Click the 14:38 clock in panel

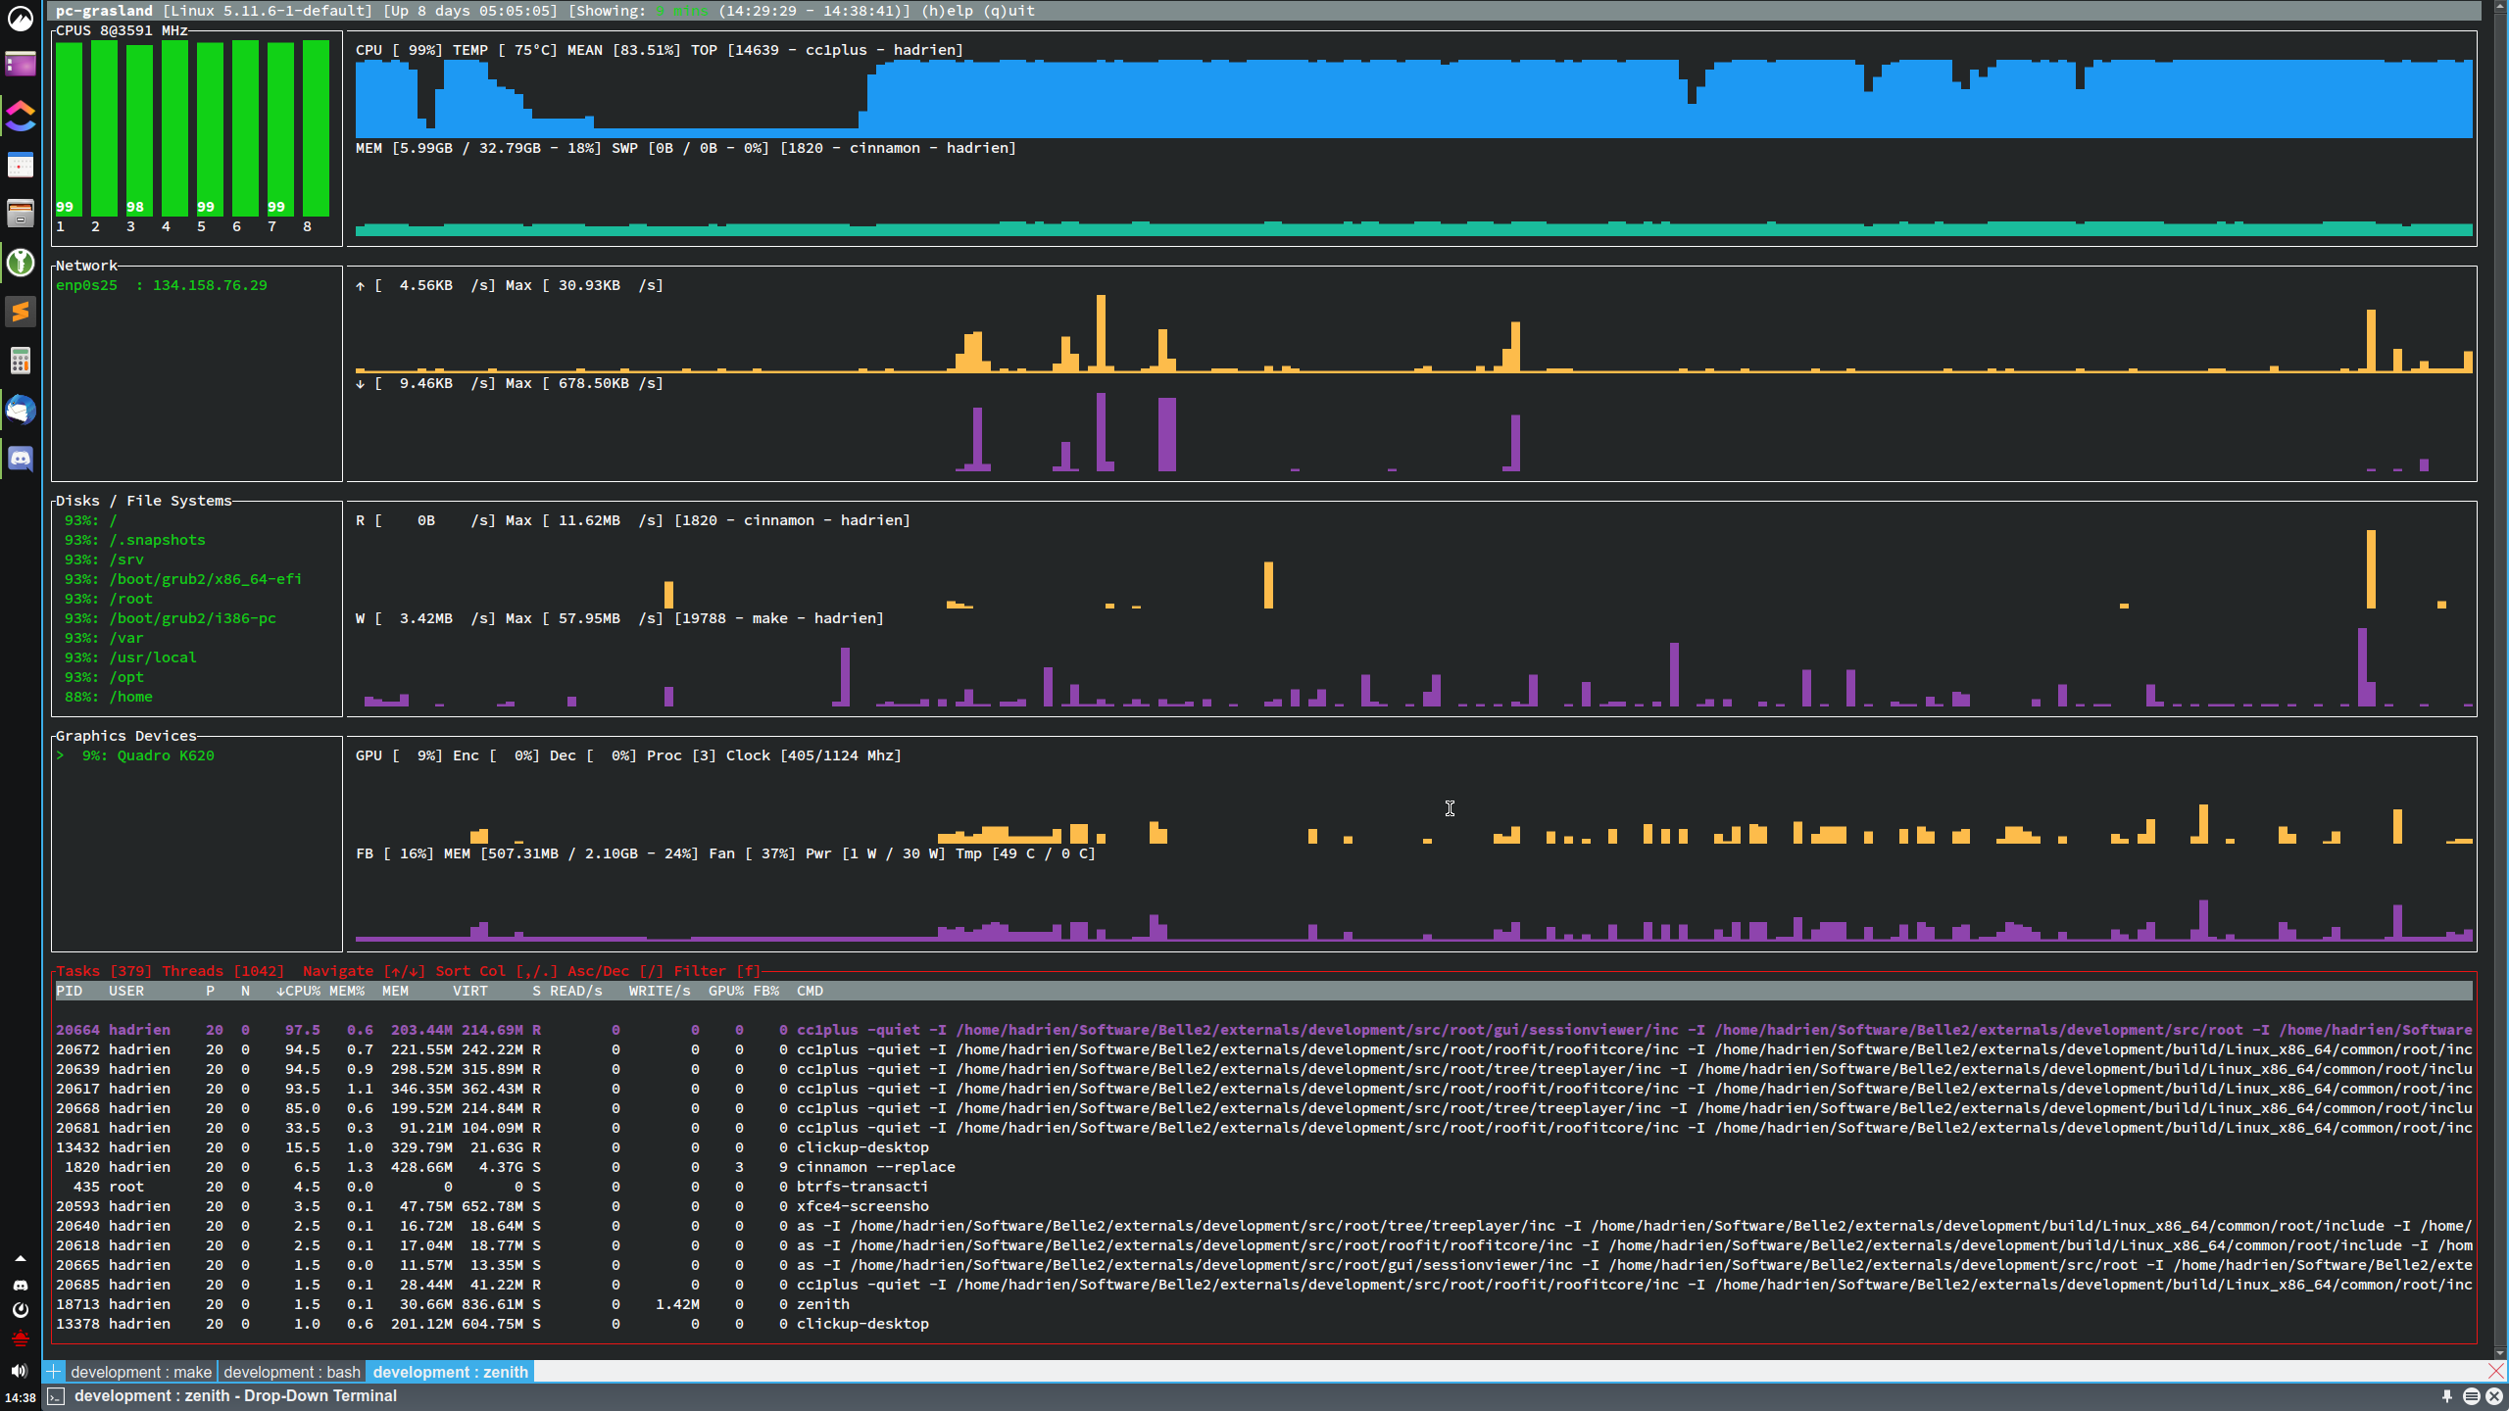[20, 1398]
